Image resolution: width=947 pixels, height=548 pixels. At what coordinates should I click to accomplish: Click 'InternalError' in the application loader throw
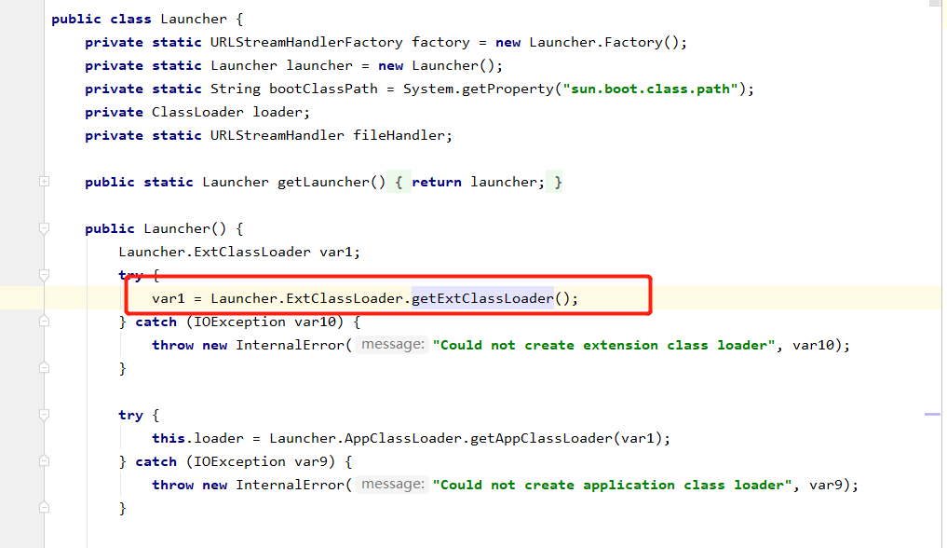290,486
